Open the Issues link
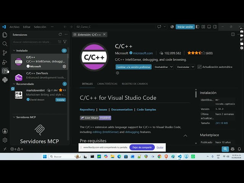This screenshot has height=183, width=244. tap(103, 109)
